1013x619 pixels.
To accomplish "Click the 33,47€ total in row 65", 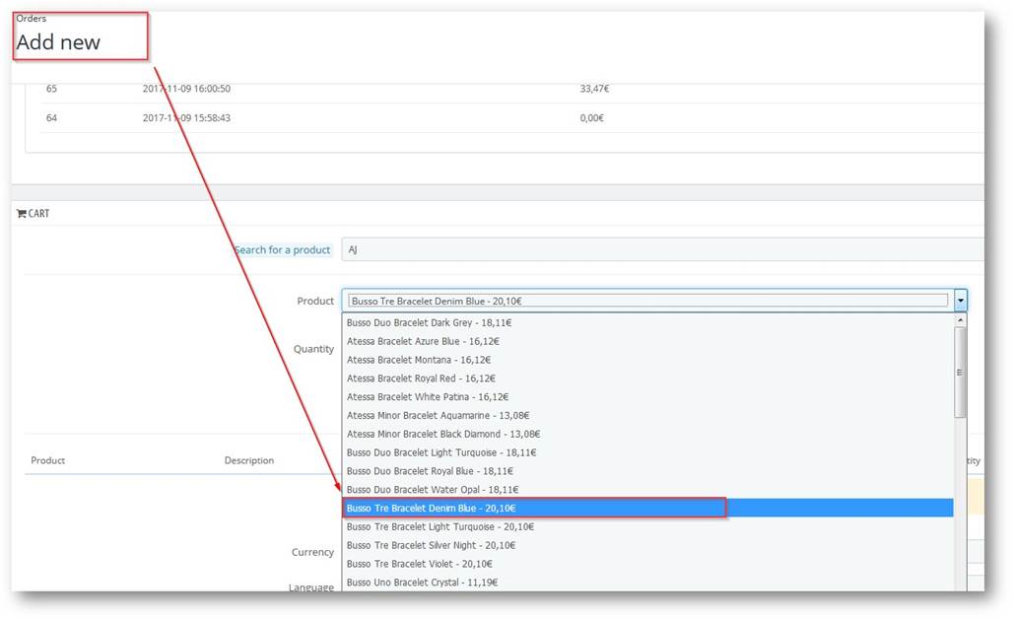I will point(594,89).
